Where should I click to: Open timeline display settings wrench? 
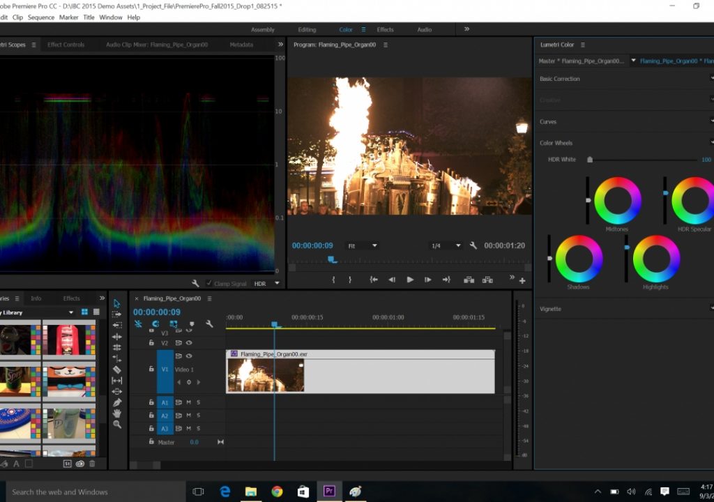[x=209, y=324]
